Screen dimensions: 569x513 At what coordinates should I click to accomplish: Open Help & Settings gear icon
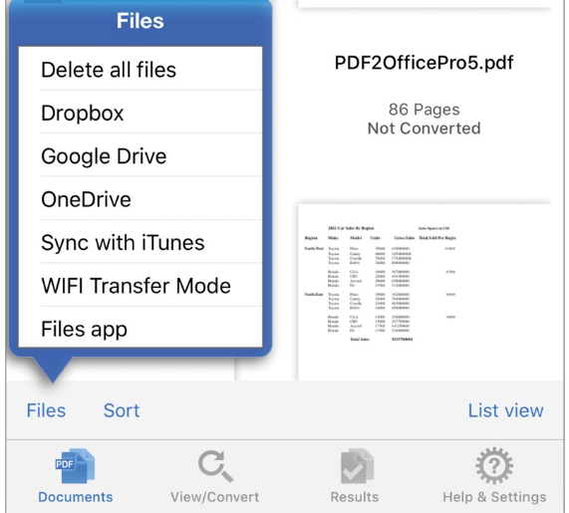[x=494, y=466]
